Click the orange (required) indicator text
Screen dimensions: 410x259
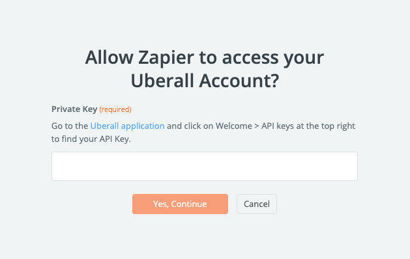coord(115,109)
